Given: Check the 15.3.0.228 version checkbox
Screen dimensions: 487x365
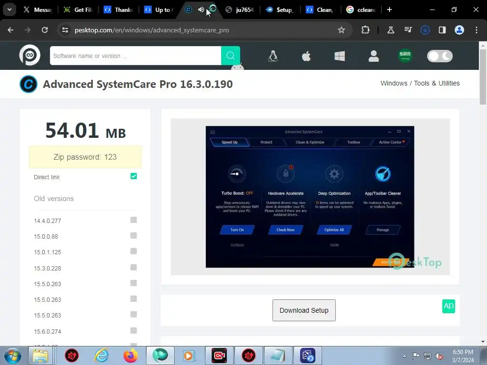Looking at the screenshot, I should (x=134, y=267).
